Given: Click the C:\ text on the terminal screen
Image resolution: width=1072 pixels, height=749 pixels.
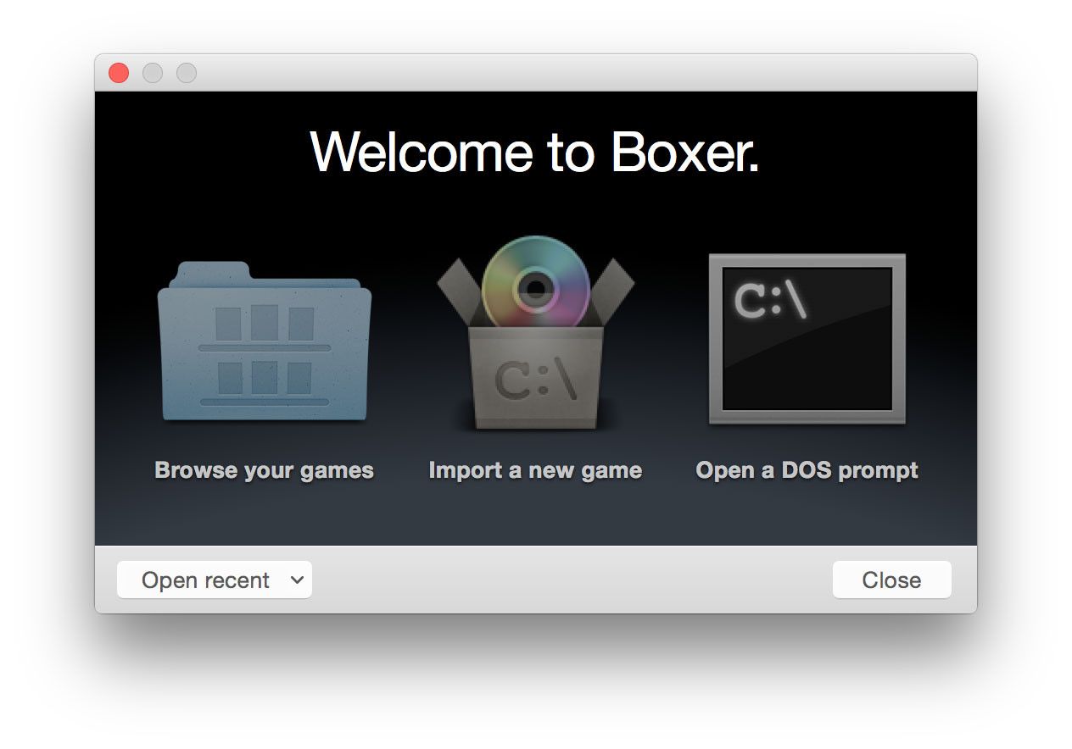Looking at the screenshot, I should click(770, 301).
